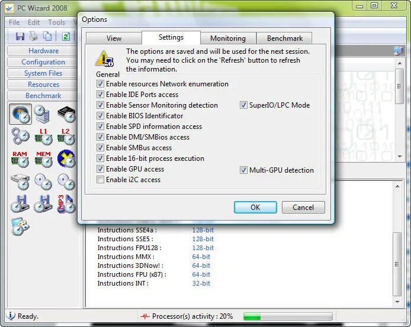Select the MP3 compression benchmark icon

pyautogui.click(x=66, y=203)
